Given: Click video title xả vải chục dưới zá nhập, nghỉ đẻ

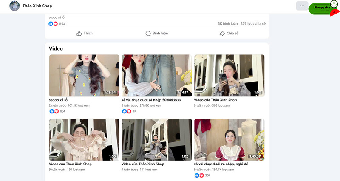Looking at the screenshot, I should click(221, 164).
